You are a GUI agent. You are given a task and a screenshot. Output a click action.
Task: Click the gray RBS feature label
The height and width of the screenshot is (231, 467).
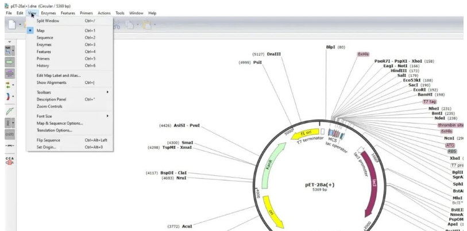pyautogui.click(x=452, y=151)
